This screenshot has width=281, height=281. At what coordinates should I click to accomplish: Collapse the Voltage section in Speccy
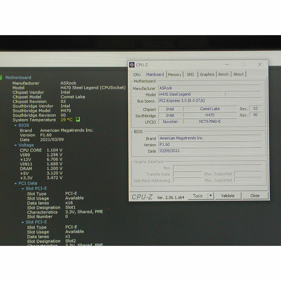pos(16,145)
